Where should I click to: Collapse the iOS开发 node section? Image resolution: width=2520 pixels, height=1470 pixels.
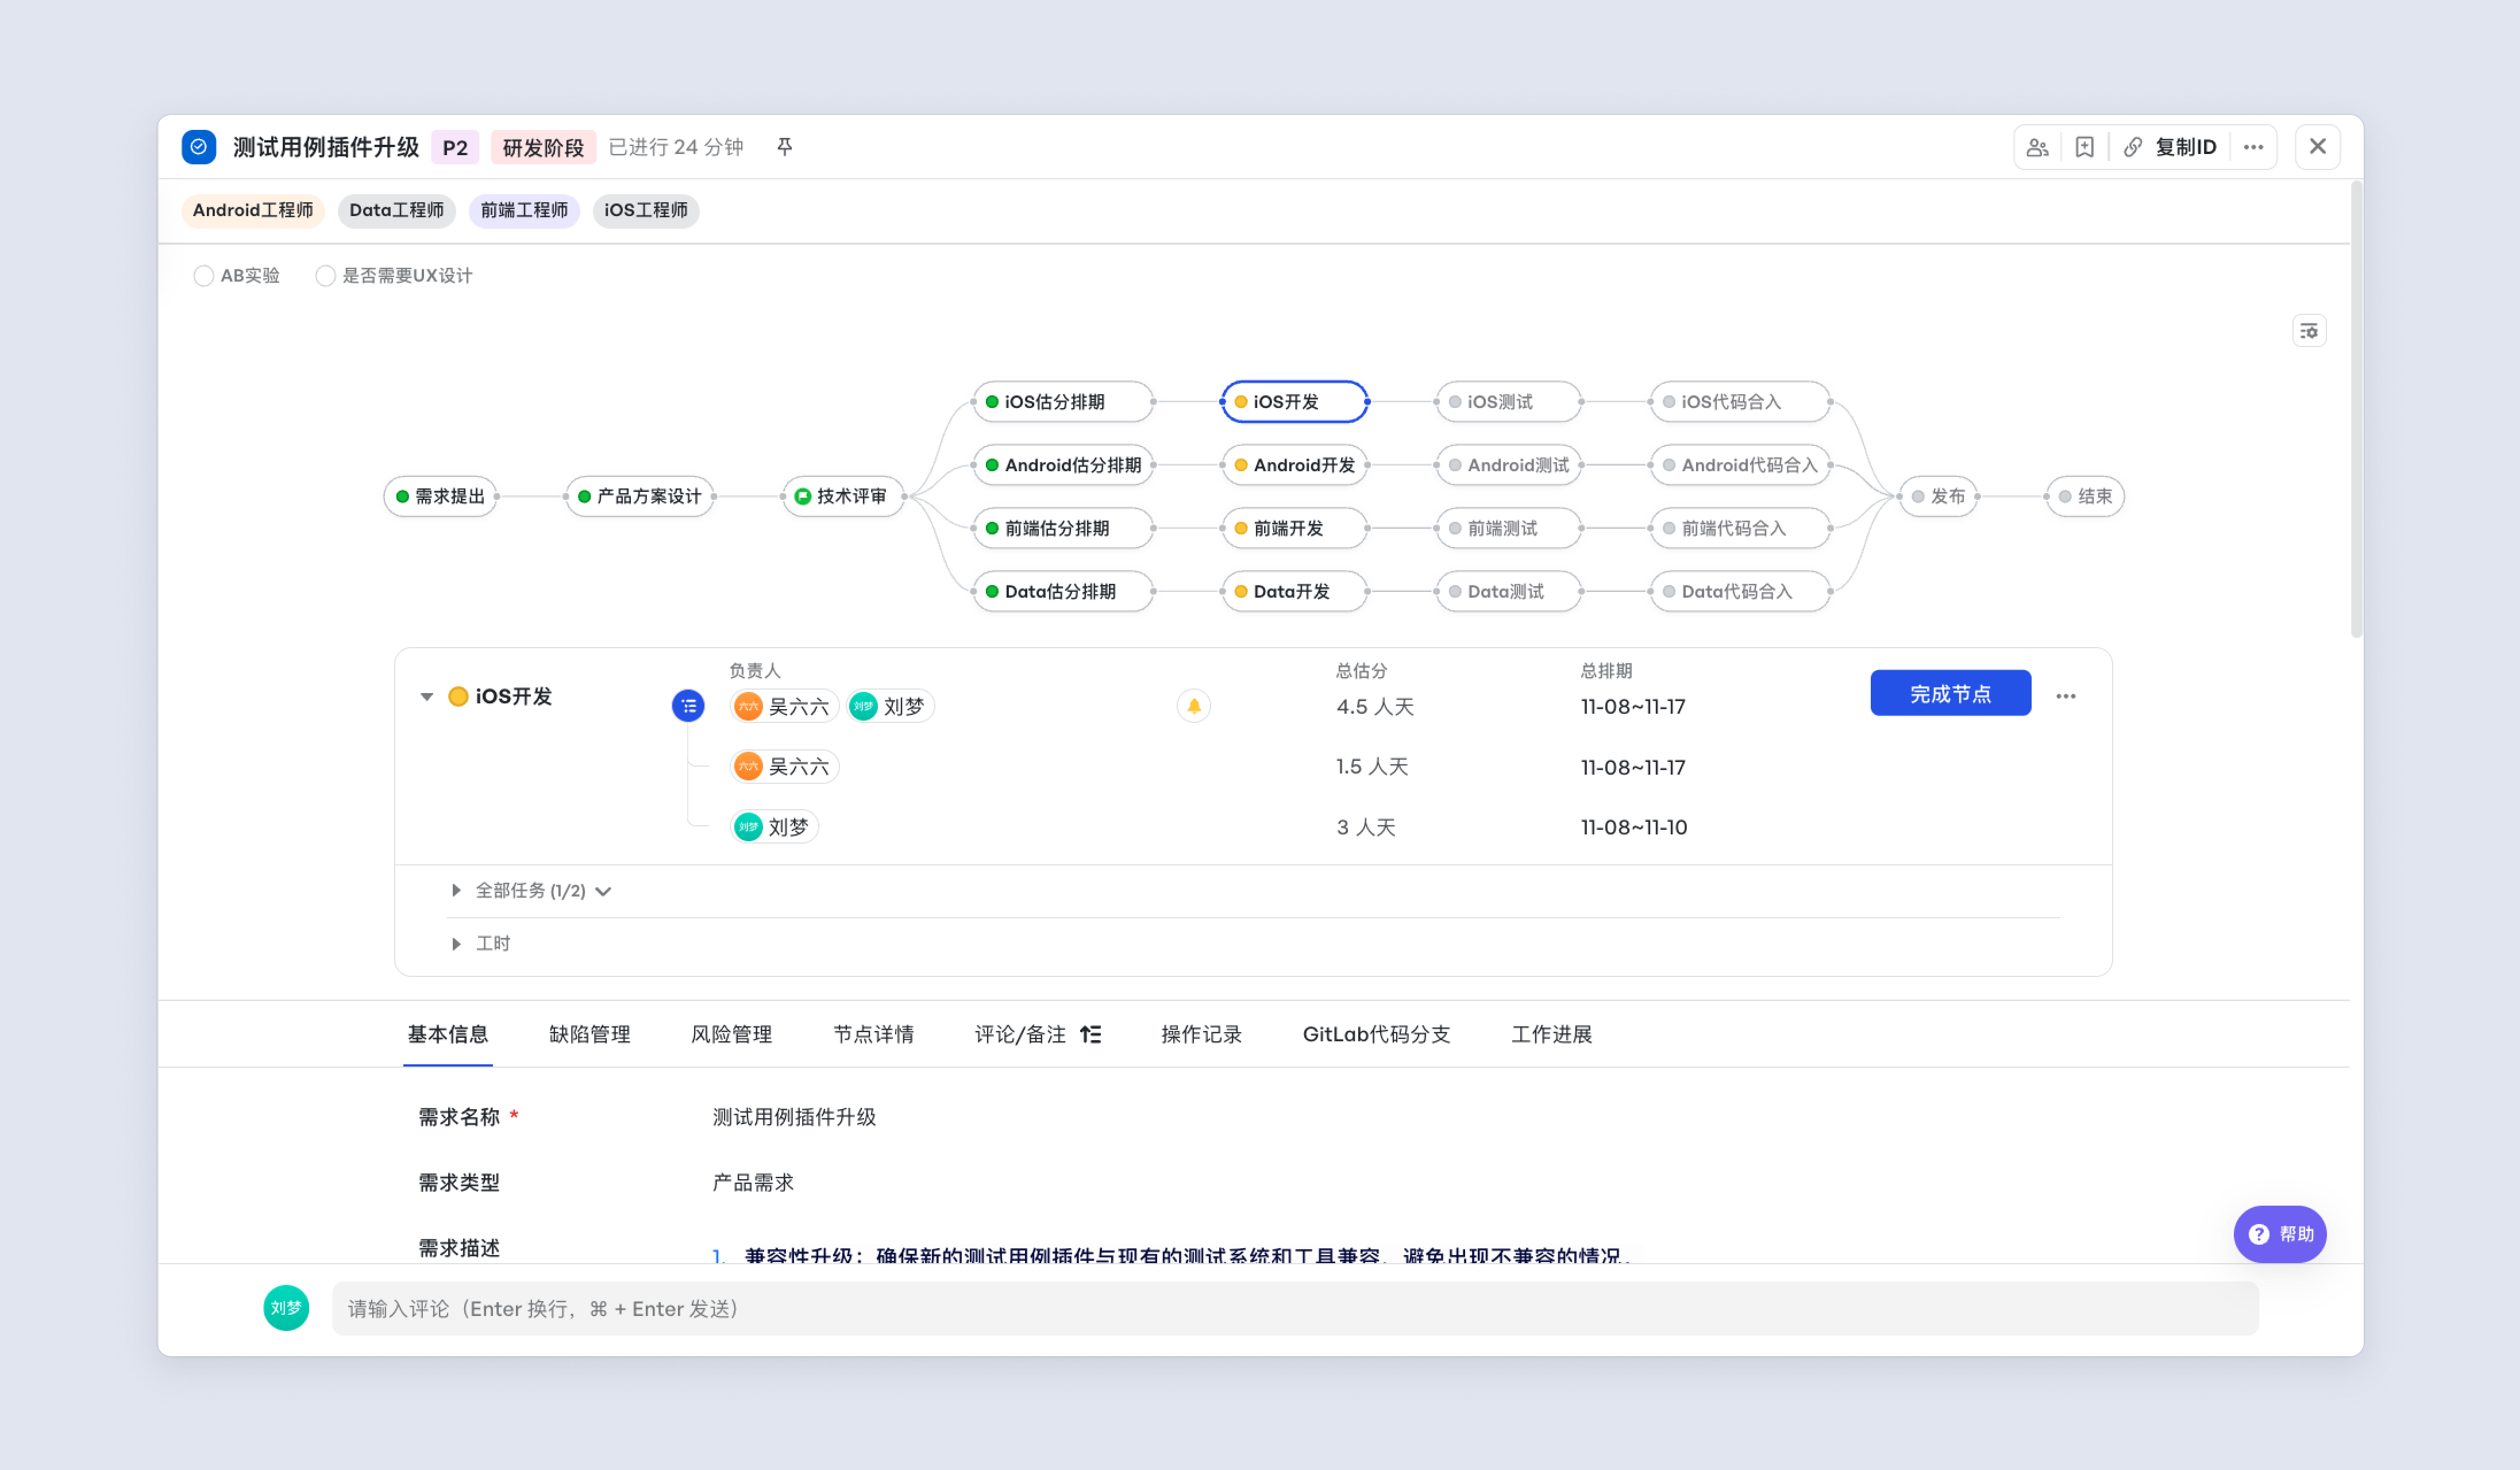coord(427,696)
